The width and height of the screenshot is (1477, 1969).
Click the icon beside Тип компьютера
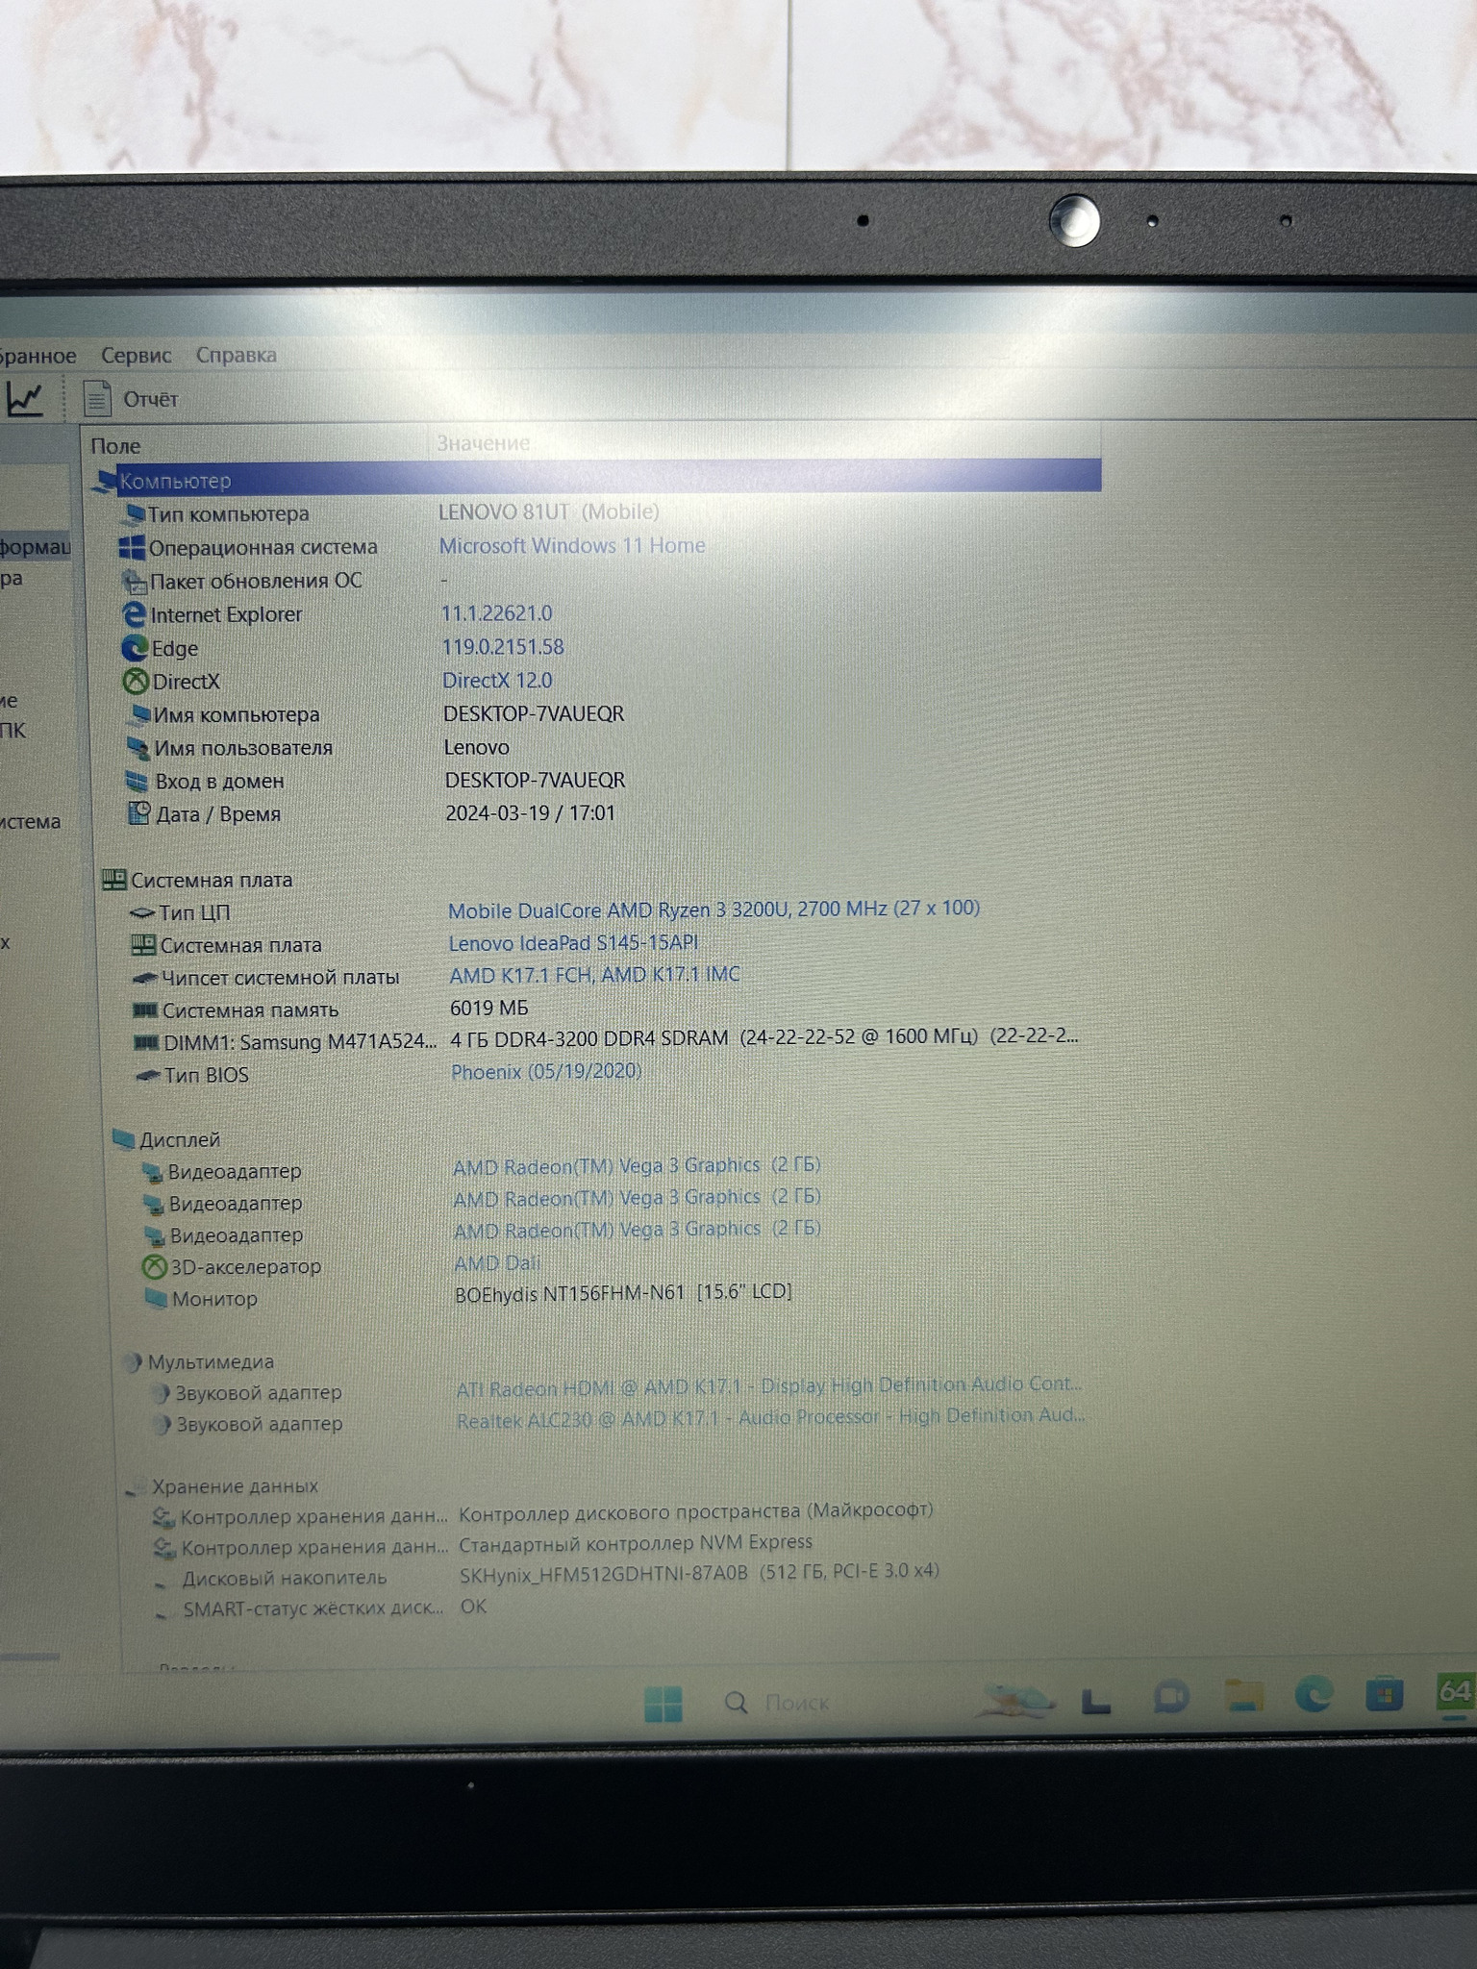132,514
